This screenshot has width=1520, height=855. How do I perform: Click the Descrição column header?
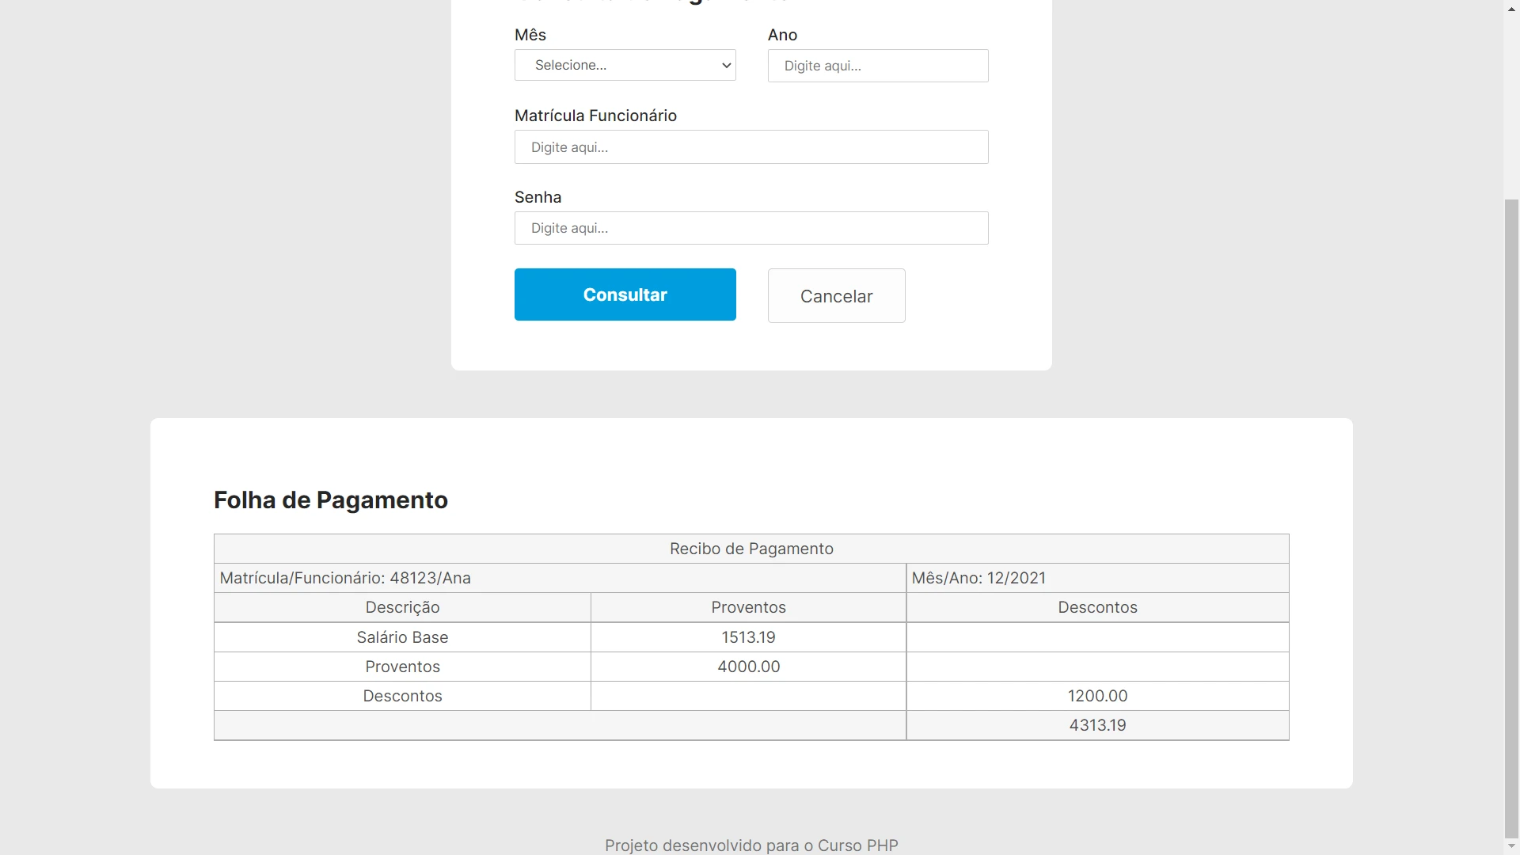pyautogui.click(x=402, y=607)
